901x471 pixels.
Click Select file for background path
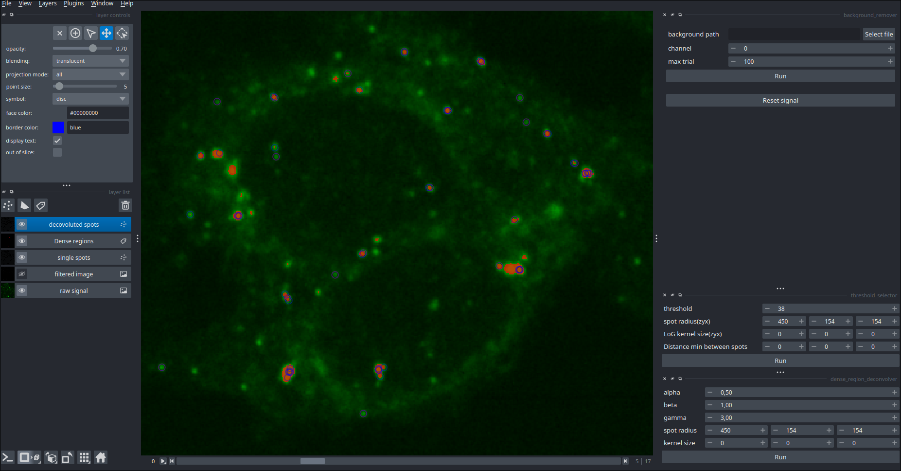(879, 34)
